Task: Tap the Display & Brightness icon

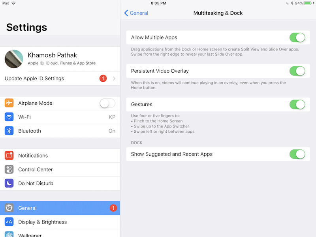Action: pos(9,222)
